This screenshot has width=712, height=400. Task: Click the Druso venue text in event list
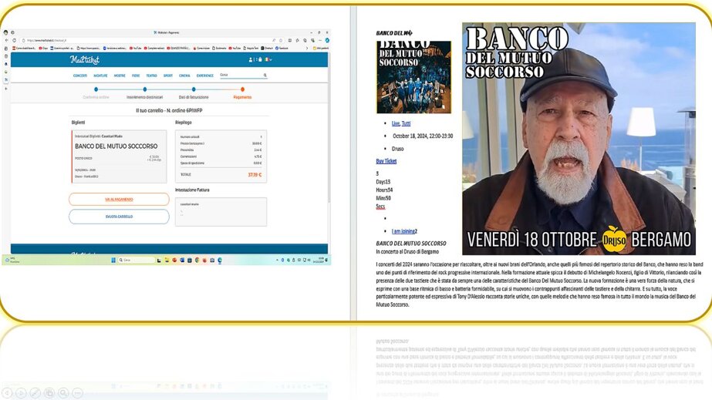click(x=398, y=149)
